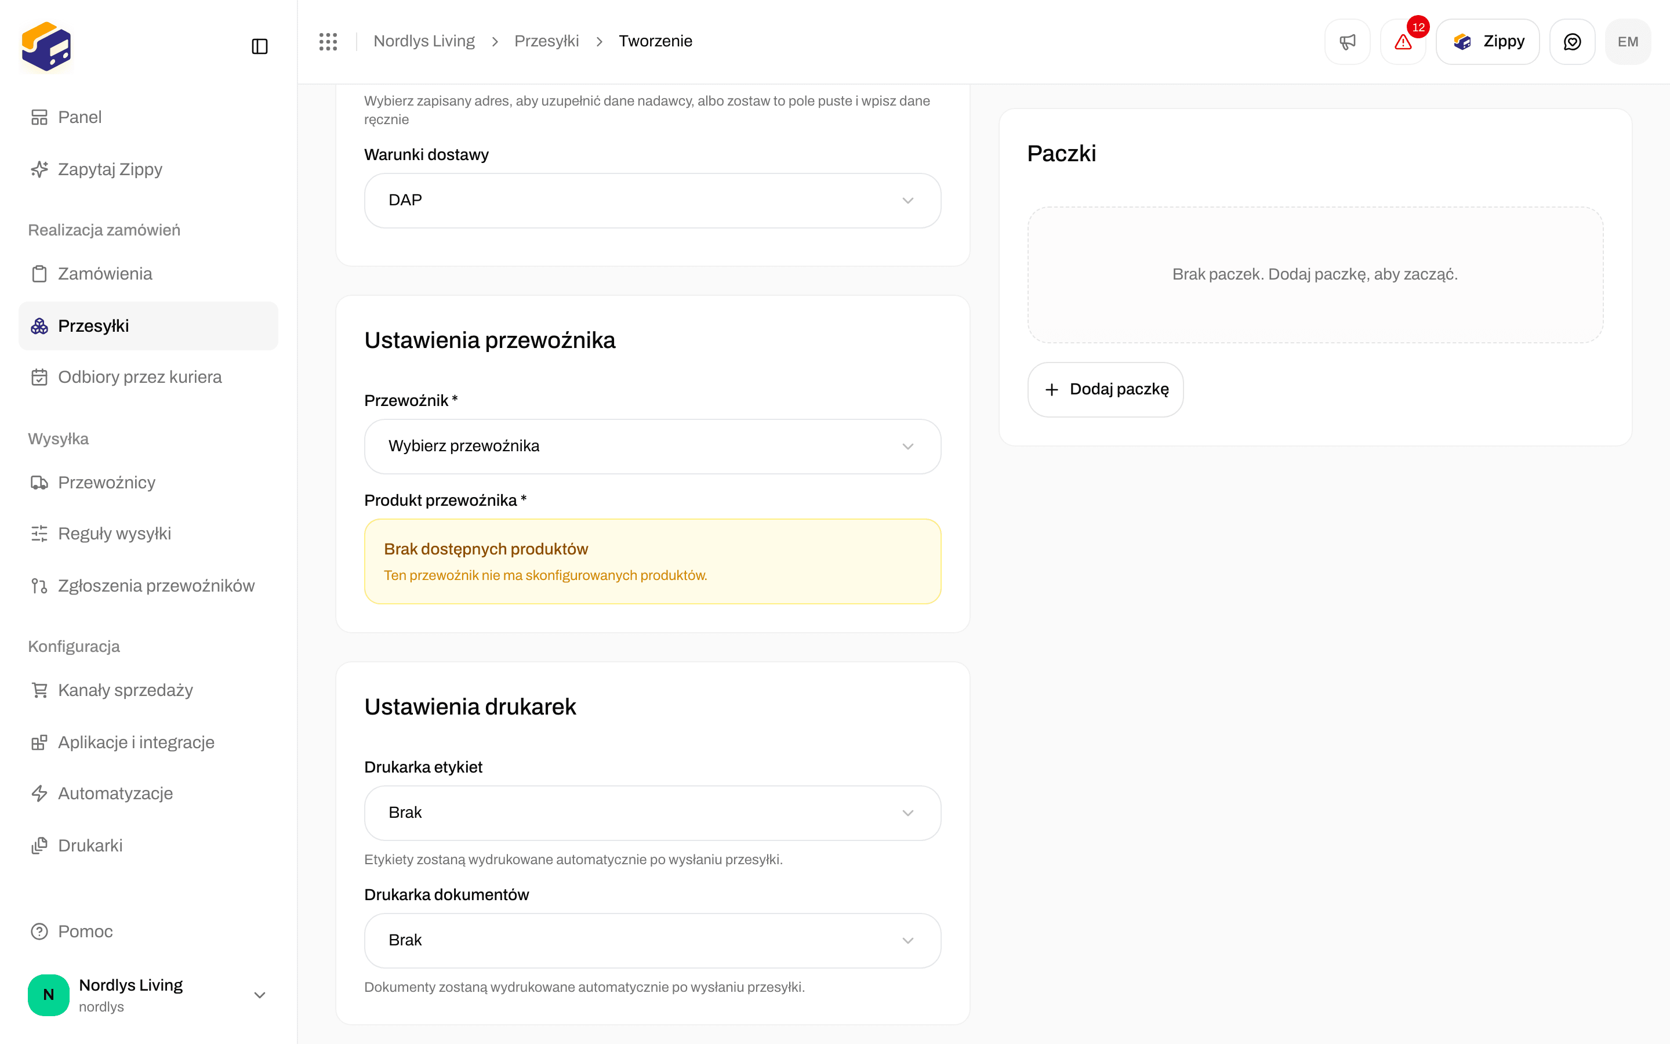Go to Panel in the sidebar
The image size is (1670, 1044).
pyautogui.click(x=148, y=117)
